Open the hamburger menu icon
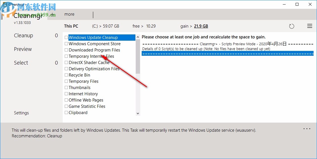 pyautogui.click(x=310, y=26)
